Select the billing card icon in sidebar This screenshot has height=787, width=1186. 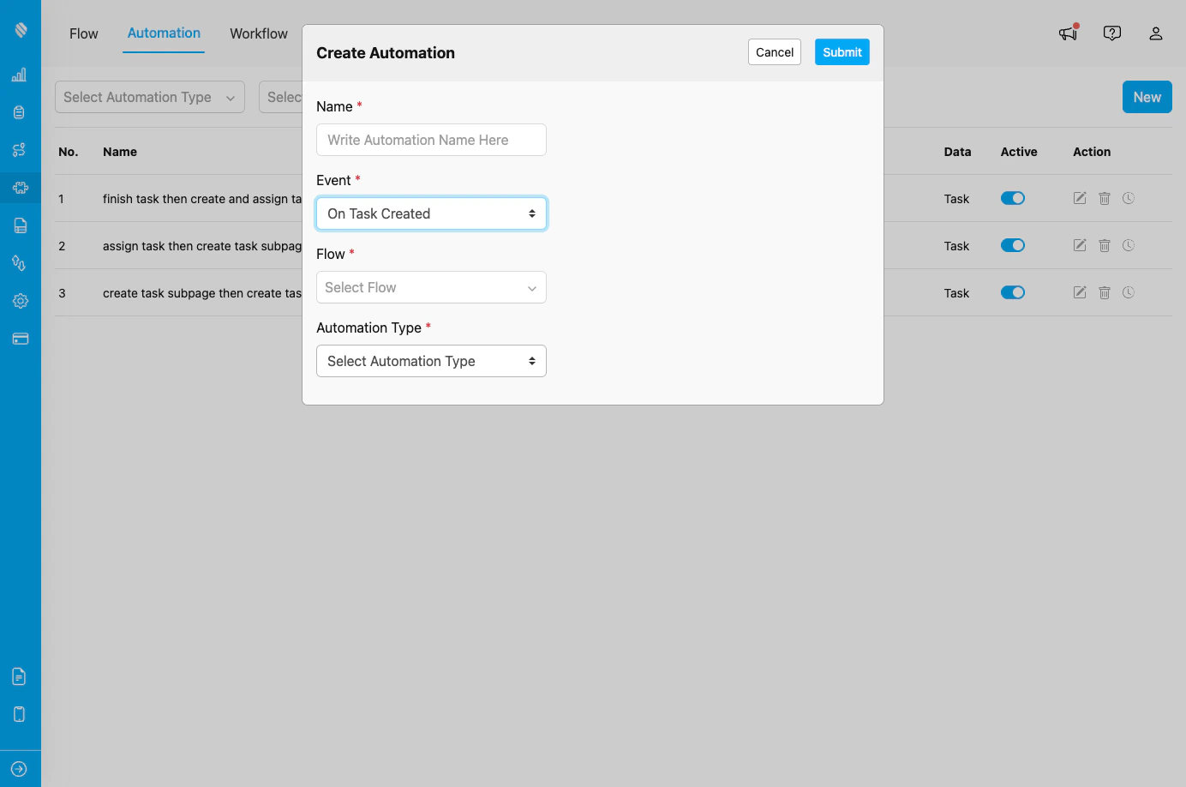click(x=19, y=338)
